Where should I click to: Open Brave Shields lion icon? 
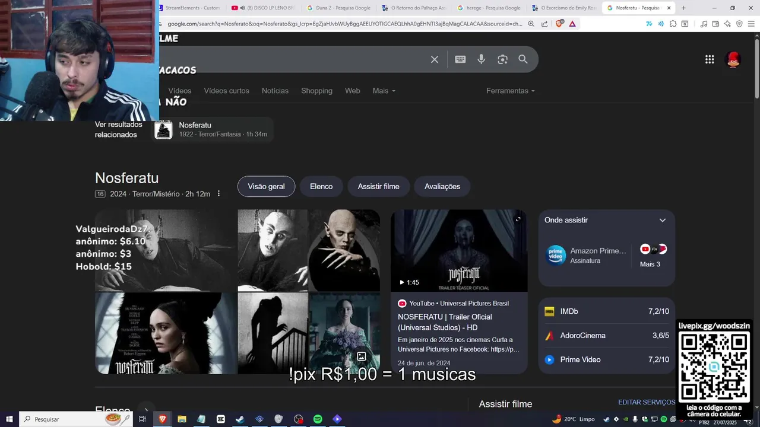click(x=559, y=24)
